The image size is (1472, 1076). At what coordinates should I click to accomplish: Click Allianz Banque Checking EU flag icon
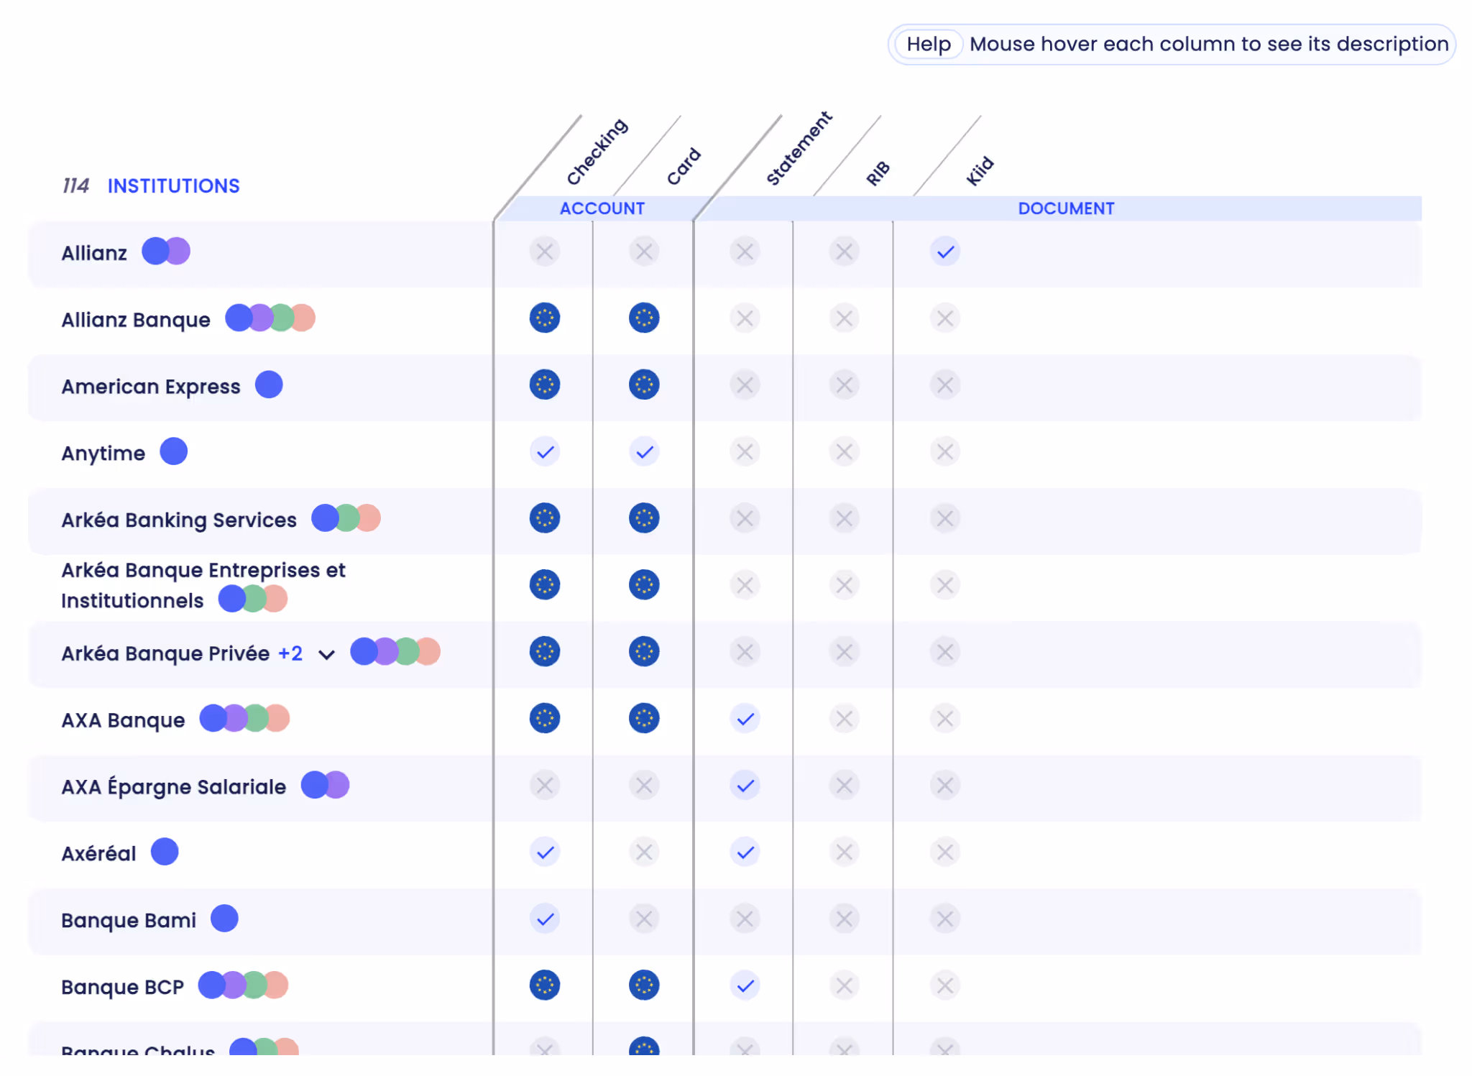point(544,318)
